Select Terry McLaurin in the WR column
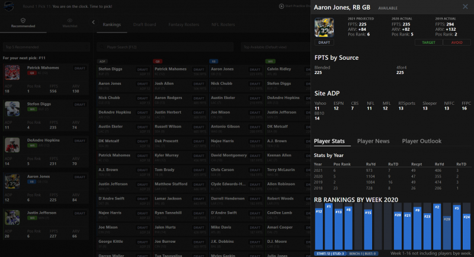 281,169
